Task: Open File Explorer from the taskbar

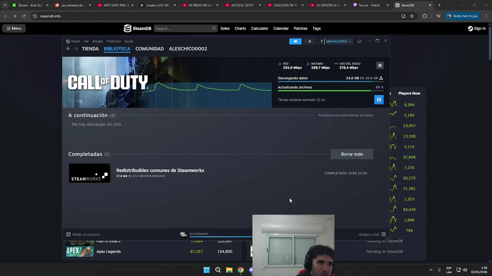Action: pyautogui.click(x=229, y=270)
